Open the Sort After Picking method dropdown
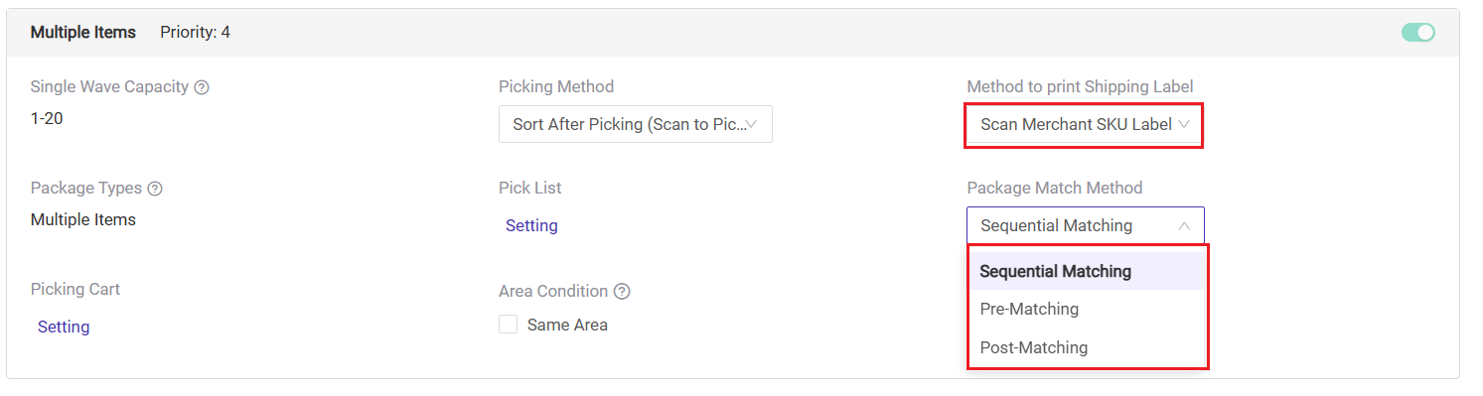This screenshot has height=396, width=1483. [636, 125]
